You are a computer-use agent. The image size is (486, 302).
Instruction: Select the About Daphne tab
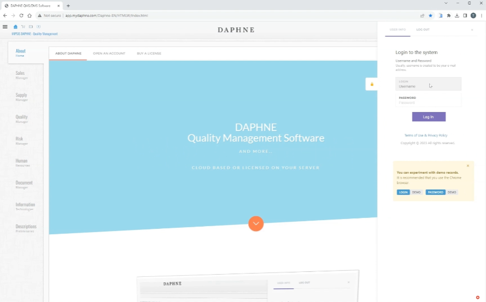coord(68,54)
